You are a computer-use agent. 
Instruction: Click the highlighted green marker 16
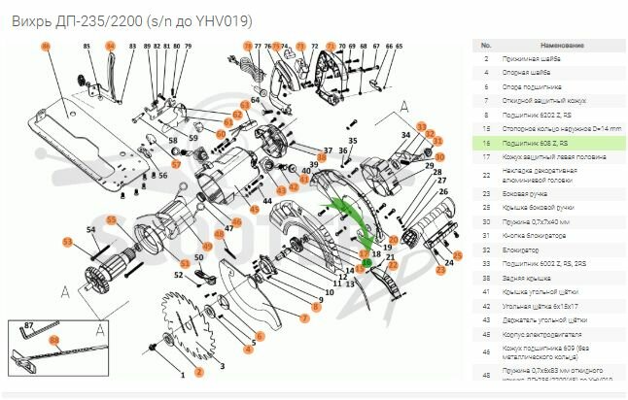(x=366, y=262)
